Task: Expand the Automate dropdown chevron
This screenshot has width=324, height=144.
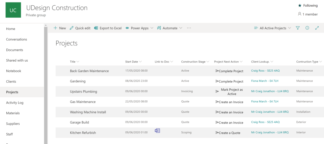Action: [181, 28]
